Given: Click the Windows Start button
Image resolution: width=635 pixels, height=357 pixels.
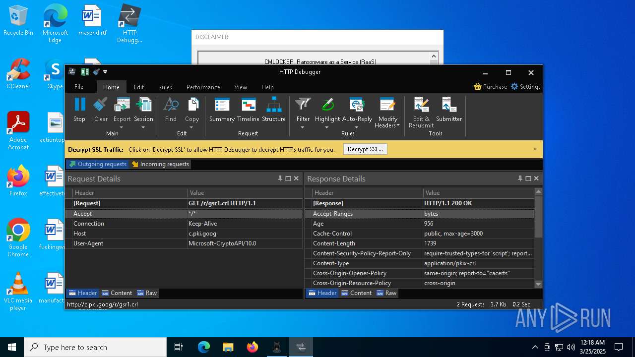Looking at the screenshot, I should click(12, 347).
